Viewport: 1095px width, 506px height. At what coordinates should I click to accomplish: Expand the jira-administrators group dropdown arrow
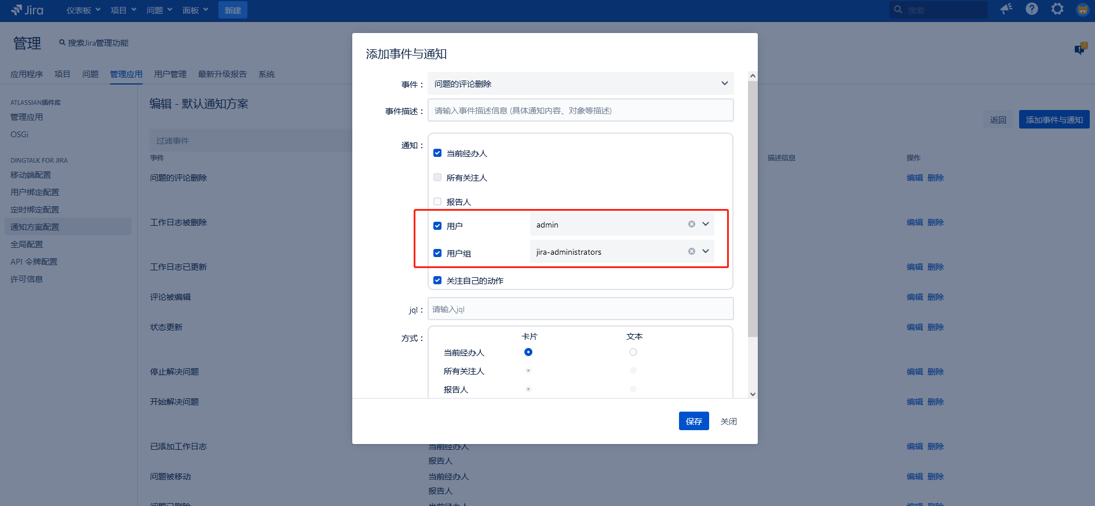[x=706, y=251]
